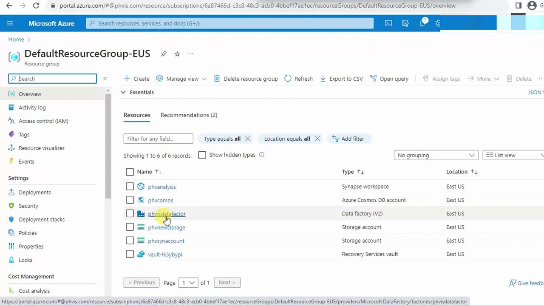Viewport: 544px width, 306px height.
Task: Mark DefaultResourceGroup-EUS as favorite
Action: pos(177,54)
